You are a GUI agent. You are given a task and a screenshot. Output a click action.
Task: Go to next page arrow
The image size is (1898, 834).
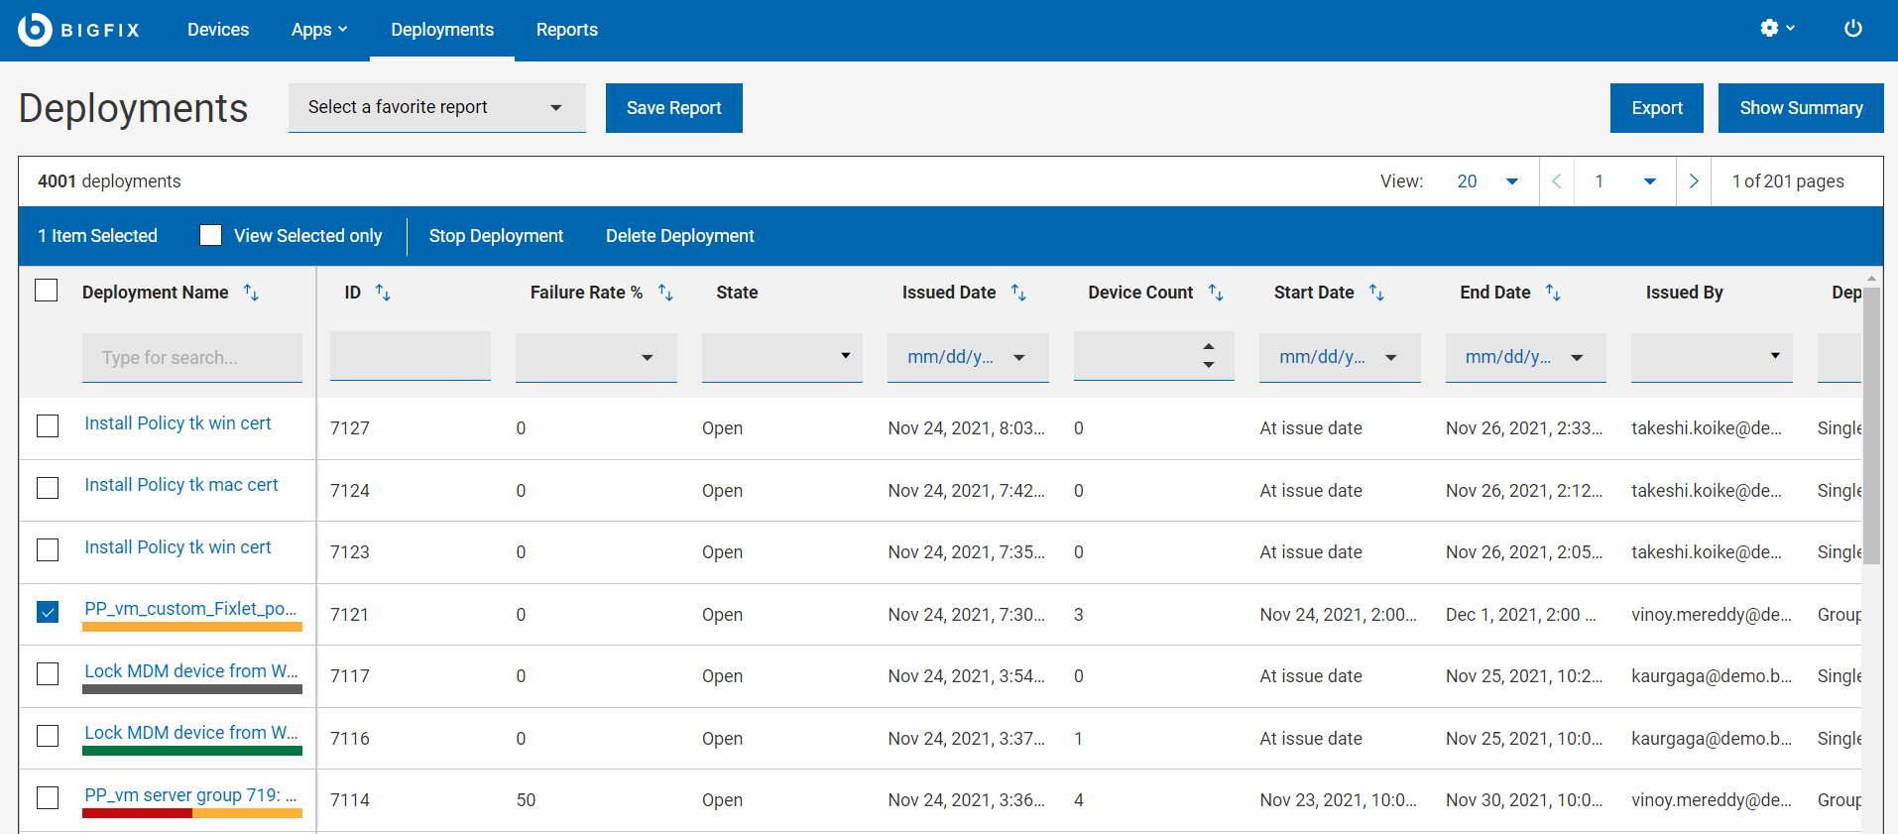pos(1694,181)
